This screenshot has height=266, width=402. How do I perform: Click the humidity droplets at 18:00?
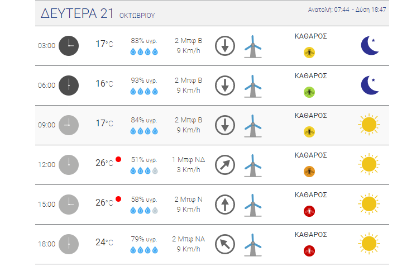(144, 250)
